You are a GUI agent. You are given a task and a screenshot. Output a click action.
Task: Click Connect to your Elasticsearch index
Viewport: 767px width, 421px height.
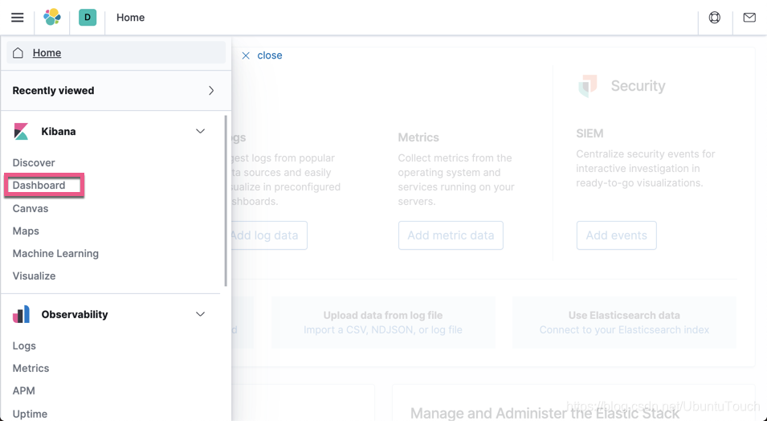(x=624, y=330)
